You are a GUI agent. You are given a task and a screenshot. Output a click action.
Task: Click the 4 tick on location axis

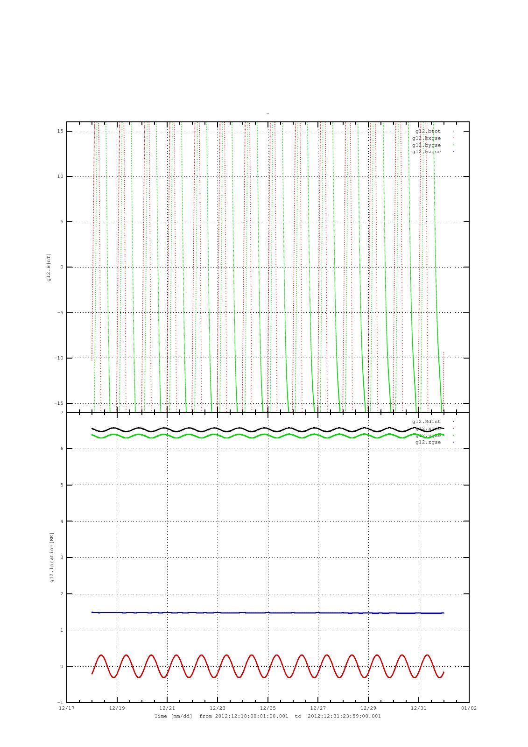(62, 521)
